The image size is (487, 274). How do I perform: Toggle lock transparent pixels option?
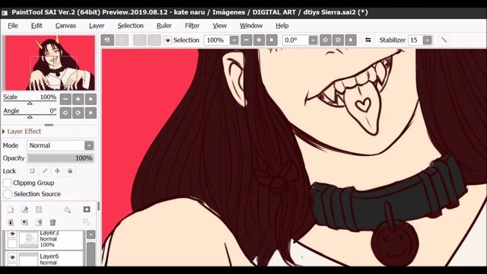32,170
